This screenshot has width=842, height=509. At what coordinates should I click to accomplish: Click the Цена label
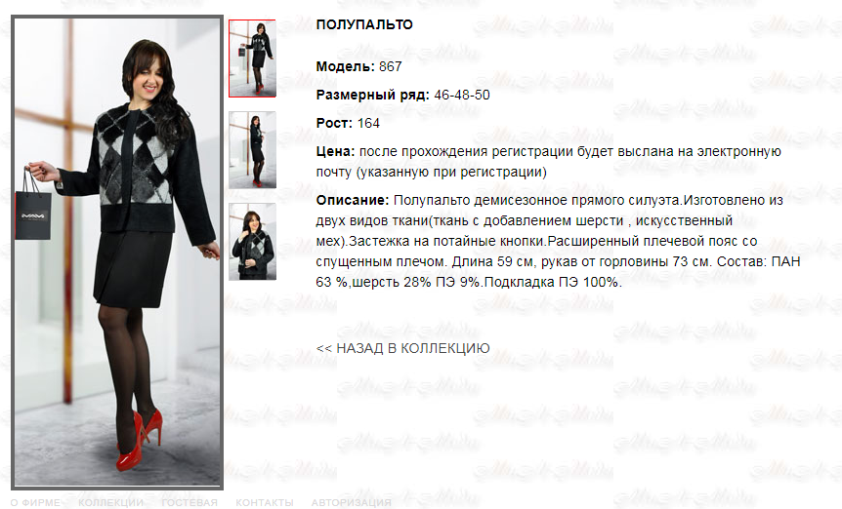point(336,152)
